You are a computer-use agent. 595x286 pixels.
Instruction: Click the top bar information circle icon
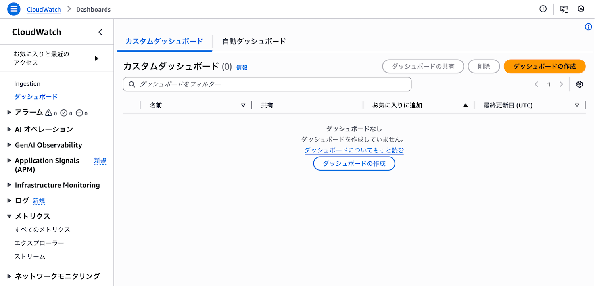pyautogui.click(x=543, y=9)
